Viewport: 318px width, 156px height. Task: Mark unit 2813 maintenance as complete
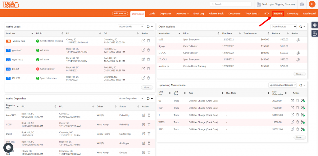coord(303,129)
